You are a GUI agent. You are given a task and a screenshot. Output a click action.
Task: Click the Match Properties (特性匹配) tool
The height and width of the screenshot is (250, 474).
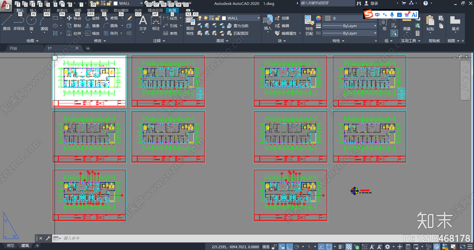[309, 25]
